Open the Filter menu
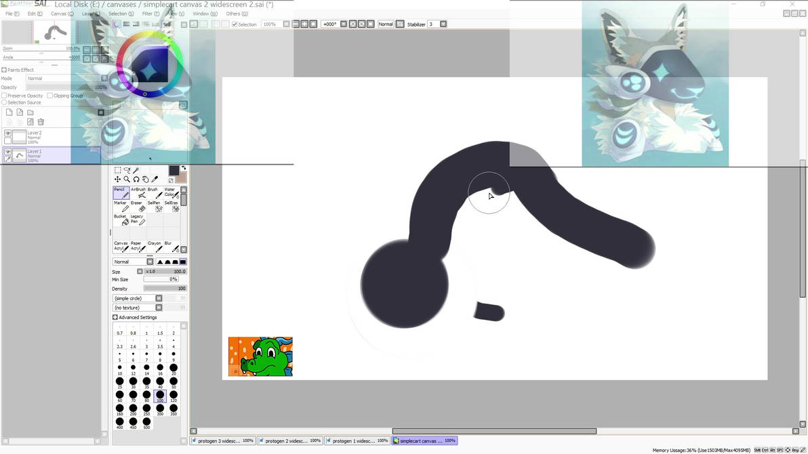The image size is (808, 454). [x=150, y=14]
